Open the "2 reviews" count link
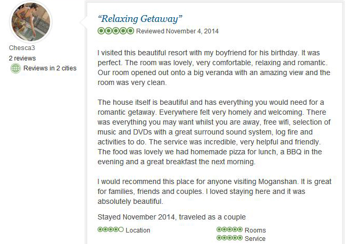 pos(22,58)
